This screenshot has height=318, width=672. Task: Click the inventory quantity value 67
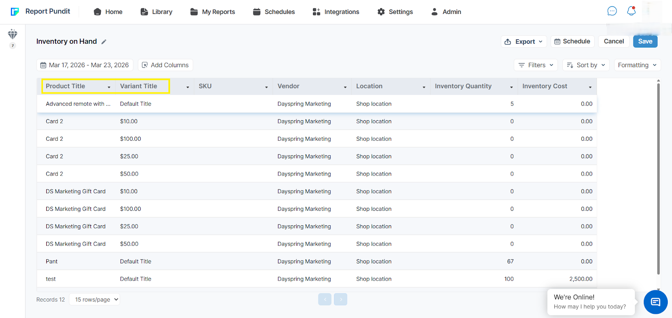[510, 261]
